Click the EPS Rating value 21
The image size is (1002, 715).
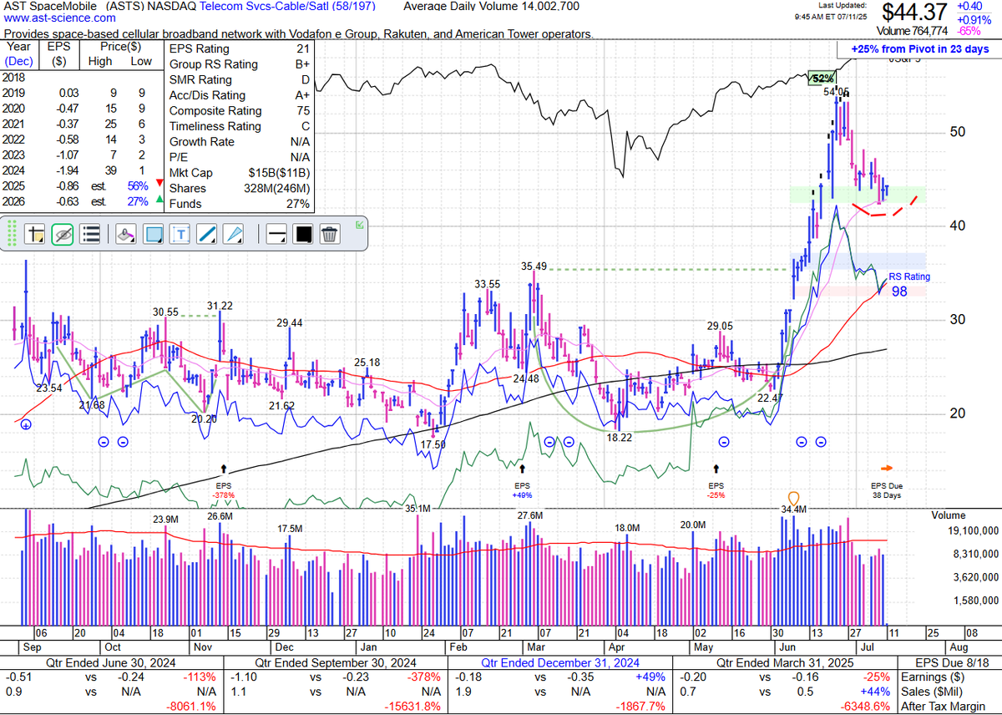coord(301,48)
